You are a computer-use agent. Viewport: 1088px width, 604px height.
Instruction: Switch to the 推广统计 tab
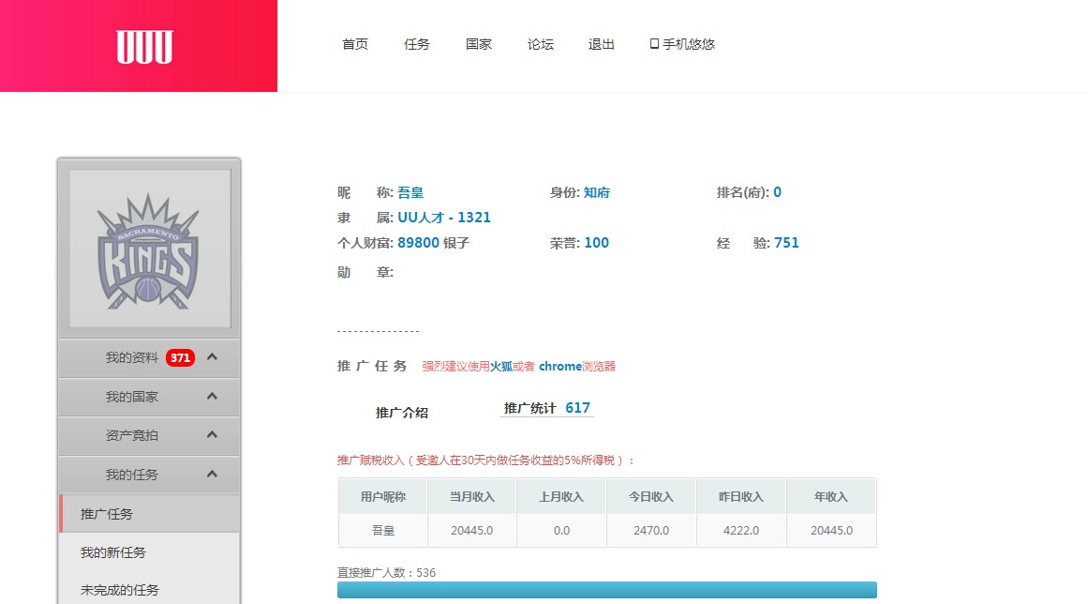point(546,408)
